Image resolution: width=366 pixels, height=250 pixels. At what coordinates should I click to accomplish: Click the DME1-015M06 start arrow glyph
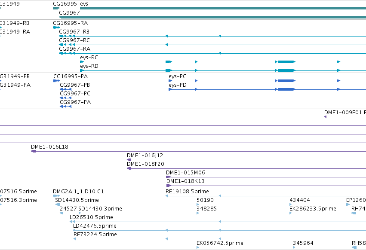coord(168,177)
